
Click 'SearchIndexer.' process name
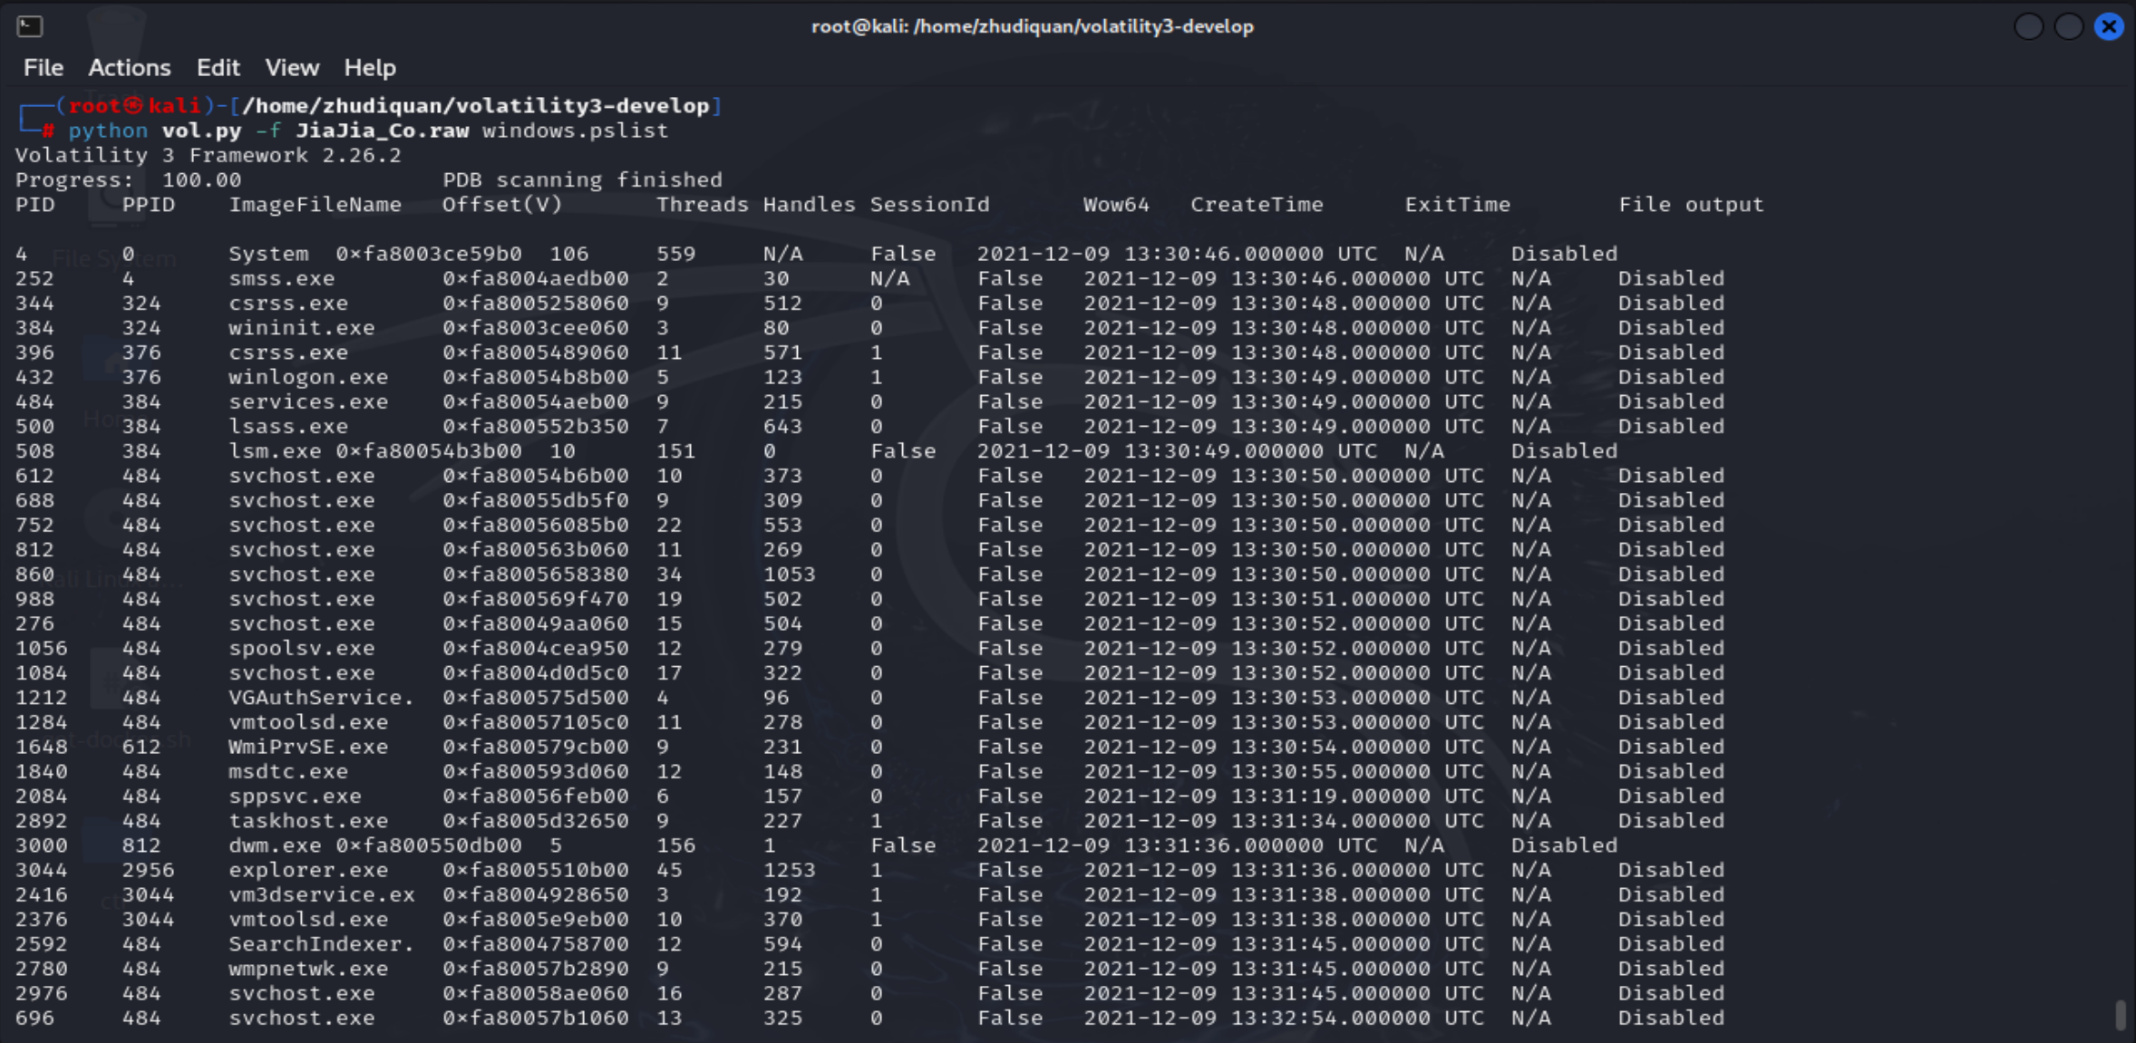click(x=321, y=943)
